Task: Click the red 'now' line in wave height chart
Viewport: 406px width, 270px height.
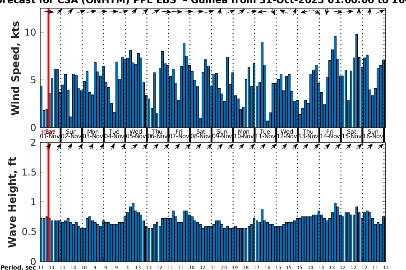Action: click(48, 202)
